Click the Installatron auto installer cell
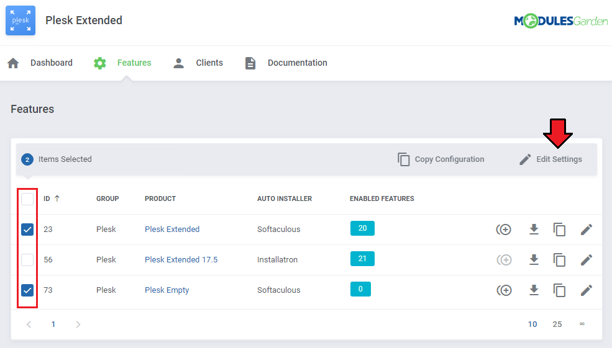 click(x=277, y=260)
